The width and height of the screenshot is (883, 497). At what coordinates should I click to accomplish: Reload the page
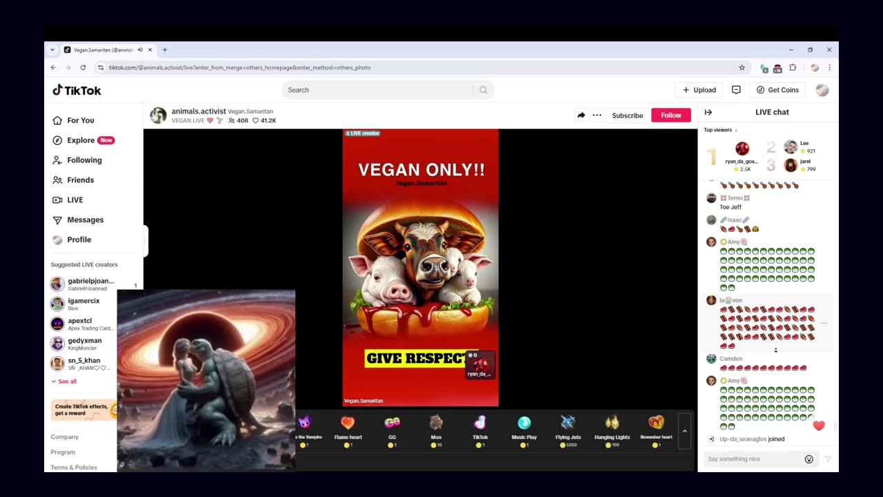point(83,68)
